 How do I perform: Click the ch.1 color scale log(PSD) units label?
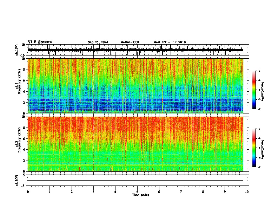(263, 92)
